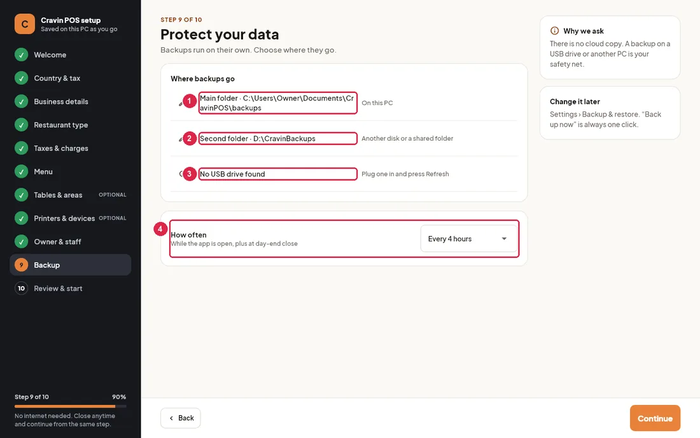Image resolution: width=700 pixels, height=438 pixels.
Task: Click Backups run on their own subtitle
Action: click(248, 50)
